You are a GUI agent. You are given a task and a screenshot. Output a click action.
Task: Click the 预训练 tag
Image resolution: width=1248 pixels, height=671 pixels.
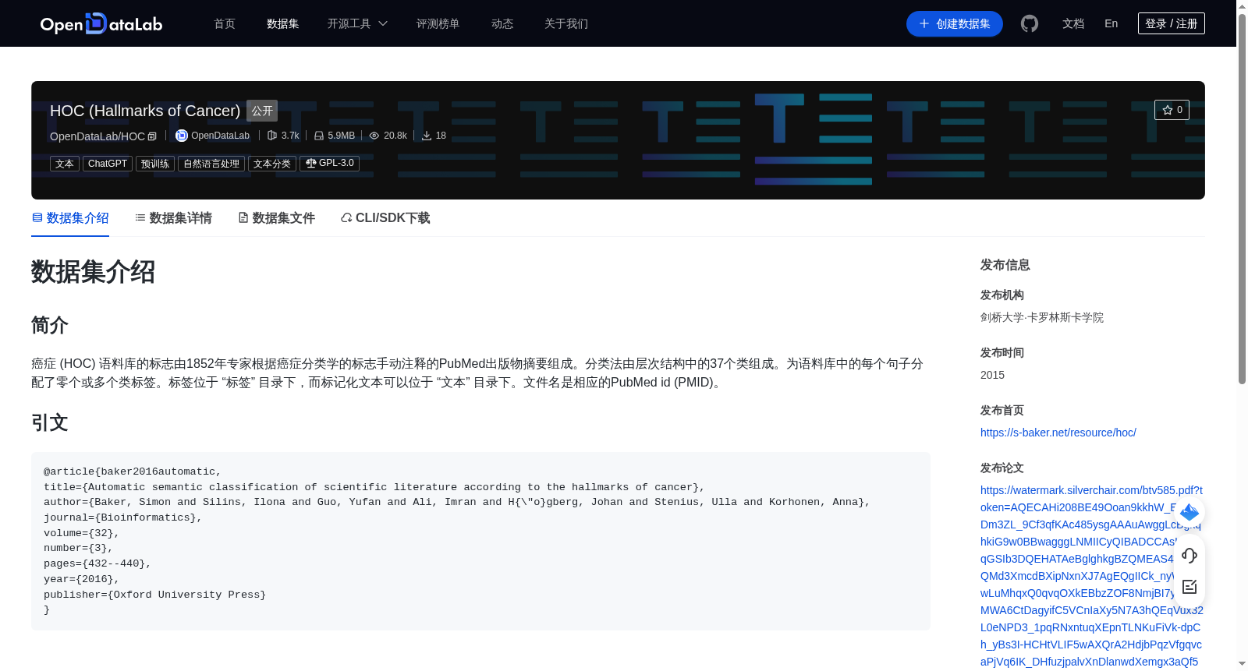pos(155,164)
